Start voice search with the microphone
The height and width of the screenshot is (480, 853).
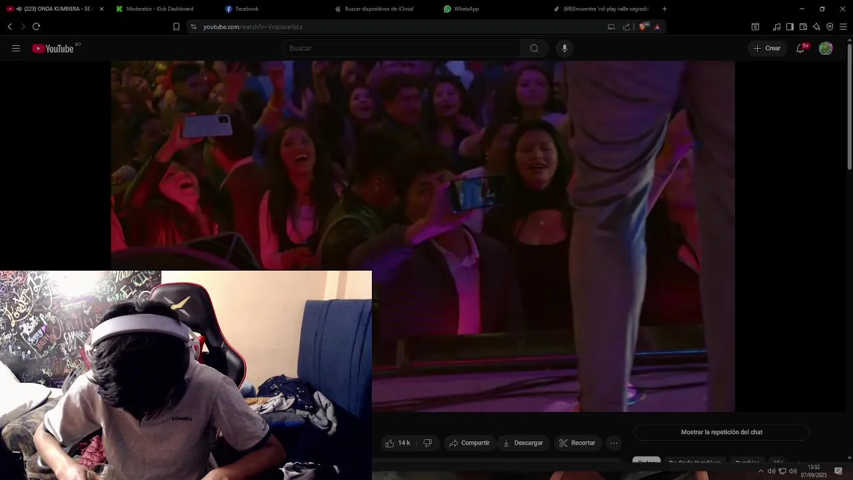pyautogui.click(x=564, y=49)
